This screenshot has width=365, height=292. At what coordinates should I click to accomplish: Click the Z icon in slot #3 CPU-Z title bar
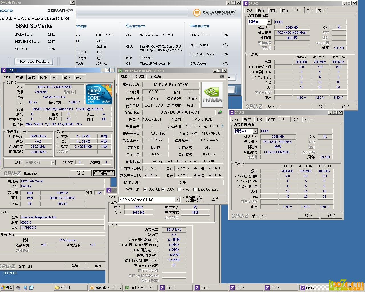coord(232,113)
